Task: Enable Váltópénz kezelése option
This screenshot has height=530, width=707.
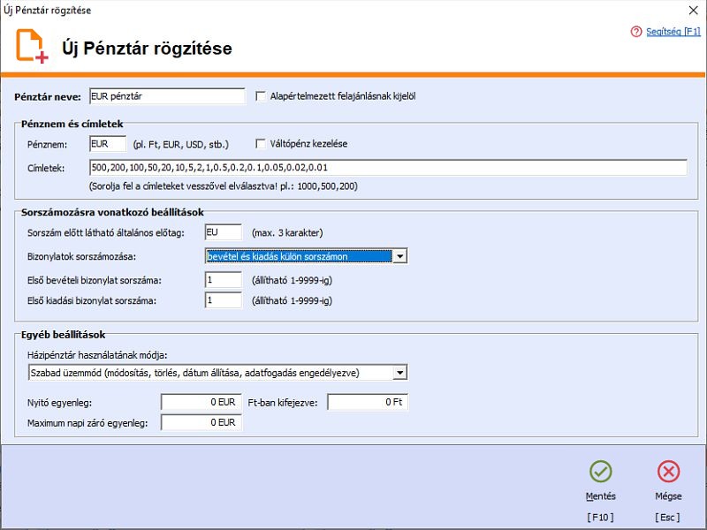Action: coord(259,143)
